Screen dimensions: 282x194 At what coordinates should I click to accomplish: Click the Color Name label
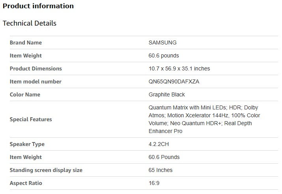click(25, 94)
